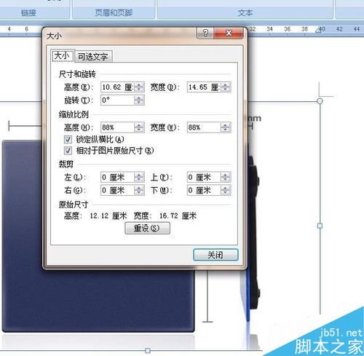The image size is (364, 356).
Task: Click the blue laptop picture in the document
Action: [x=98, y=301]
